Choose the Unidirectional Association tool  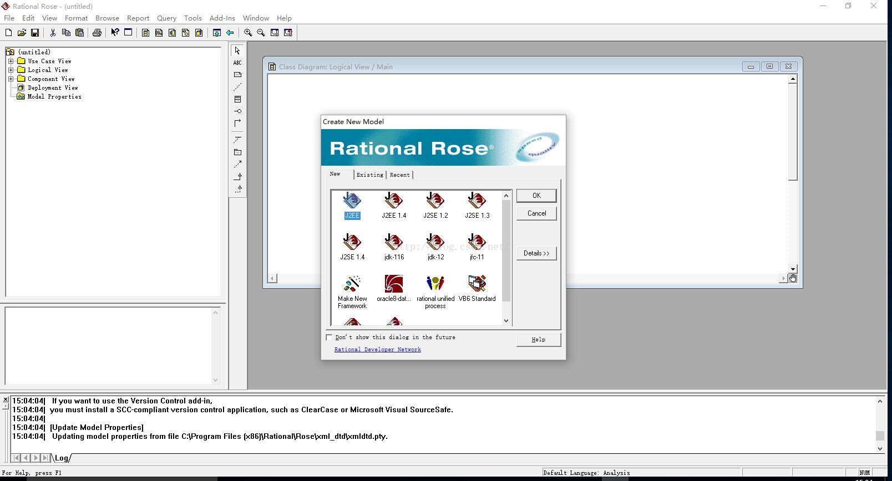(237, 123)
